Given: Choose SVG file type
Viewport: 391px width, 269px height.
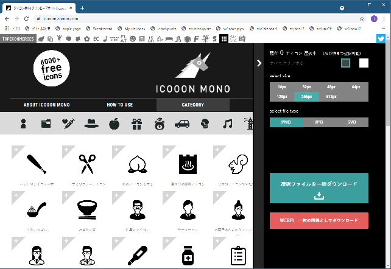Looking at the screenshot, I should 351,122.
